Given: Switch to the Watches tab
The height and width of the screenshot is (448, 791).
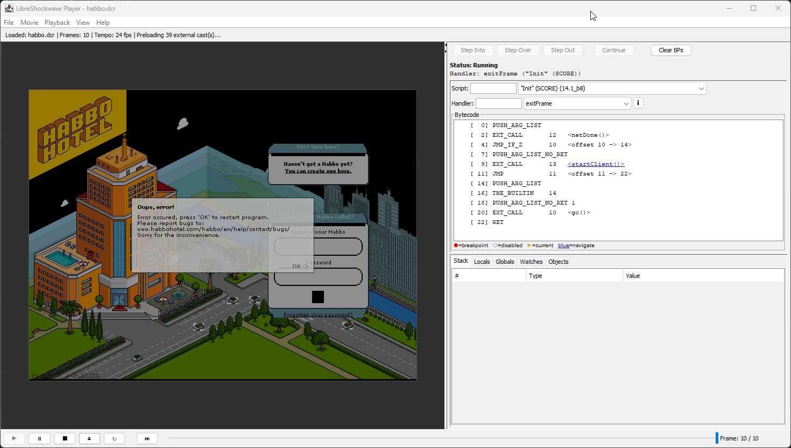Looking at the screenshot, I should [x=531, y=262].
